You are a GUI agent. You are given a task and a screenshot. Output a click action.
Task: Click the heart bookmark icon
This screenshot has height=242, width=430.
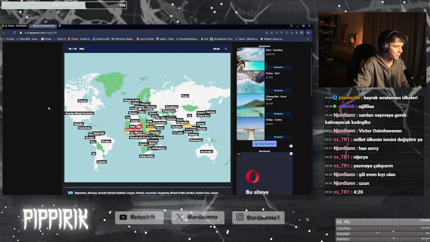pyautogui.click(x=287, y=33)
